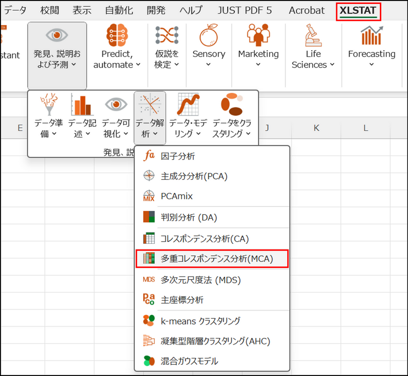This screenshot has width=408, height=376.
Task: Click the 仮説を検定 icon
Action: tap(166, 35)
